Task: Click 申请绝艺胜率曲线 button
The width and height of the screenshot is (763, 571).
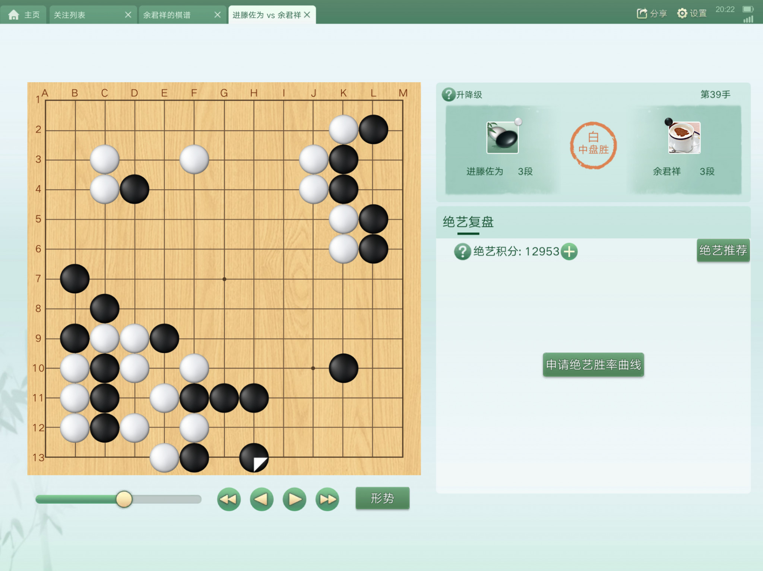Action: pyautogui.click(x=593, y=364)
